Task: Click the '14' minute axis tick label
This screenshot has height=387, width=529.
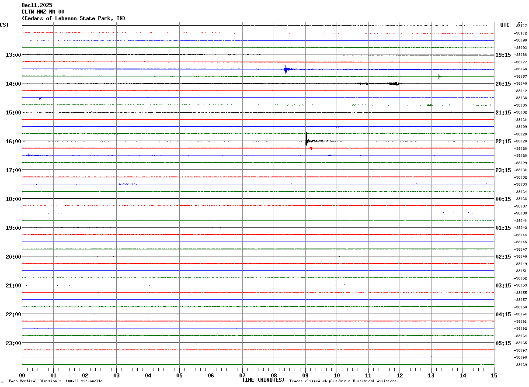Action: pos(463,375)
